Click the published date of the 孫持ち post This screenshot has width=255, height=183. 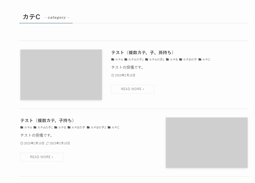[x=125, y=75]
